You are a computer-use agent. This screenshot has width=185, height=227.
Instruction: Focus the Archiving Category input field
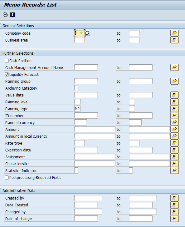point(76,88)
